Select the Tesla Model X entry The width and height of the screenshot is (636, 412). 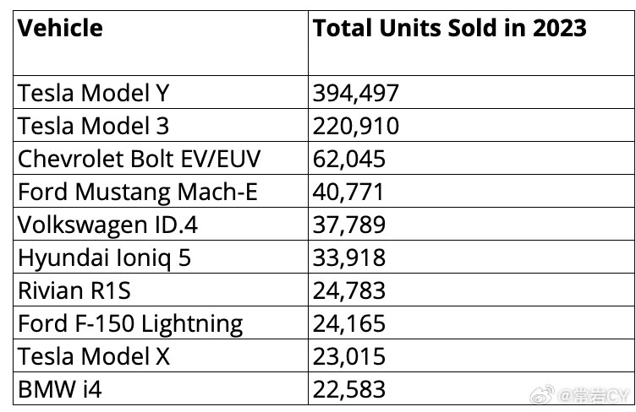[94, 356]
